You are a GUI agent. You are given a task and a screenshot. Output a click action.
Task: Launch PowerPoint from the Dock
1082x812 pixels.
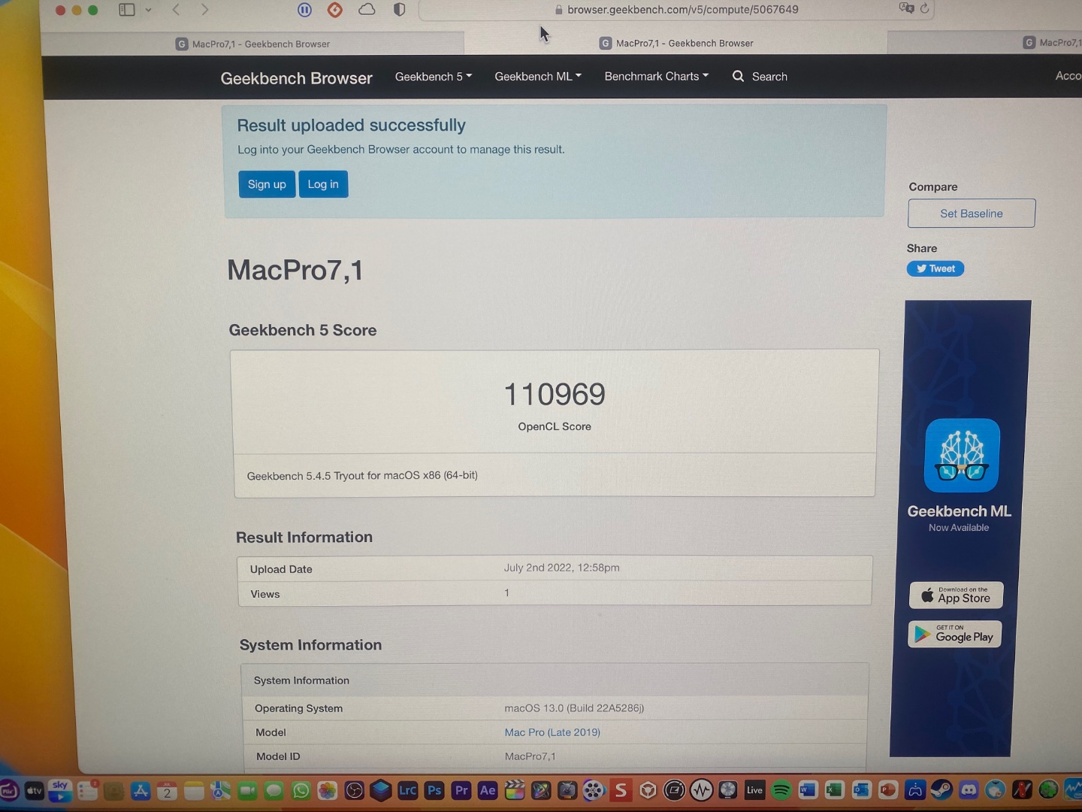[x=888, y=790]
